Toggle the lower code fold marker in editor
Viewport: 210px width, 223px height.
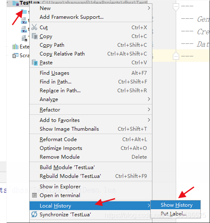point(176,56)
